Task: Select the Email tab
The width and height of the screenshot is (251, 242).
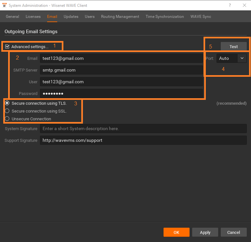Action: [x=52, y=17]
